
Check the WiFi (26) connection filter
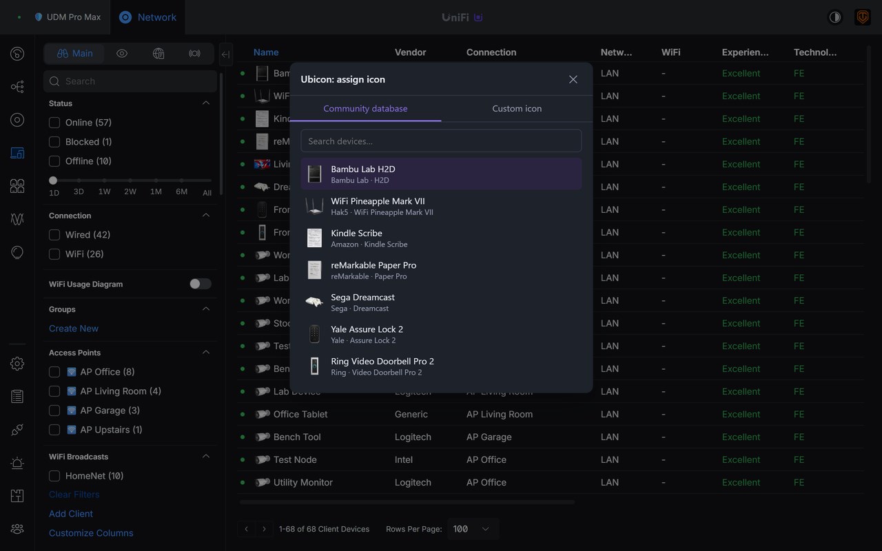[54, 254]
